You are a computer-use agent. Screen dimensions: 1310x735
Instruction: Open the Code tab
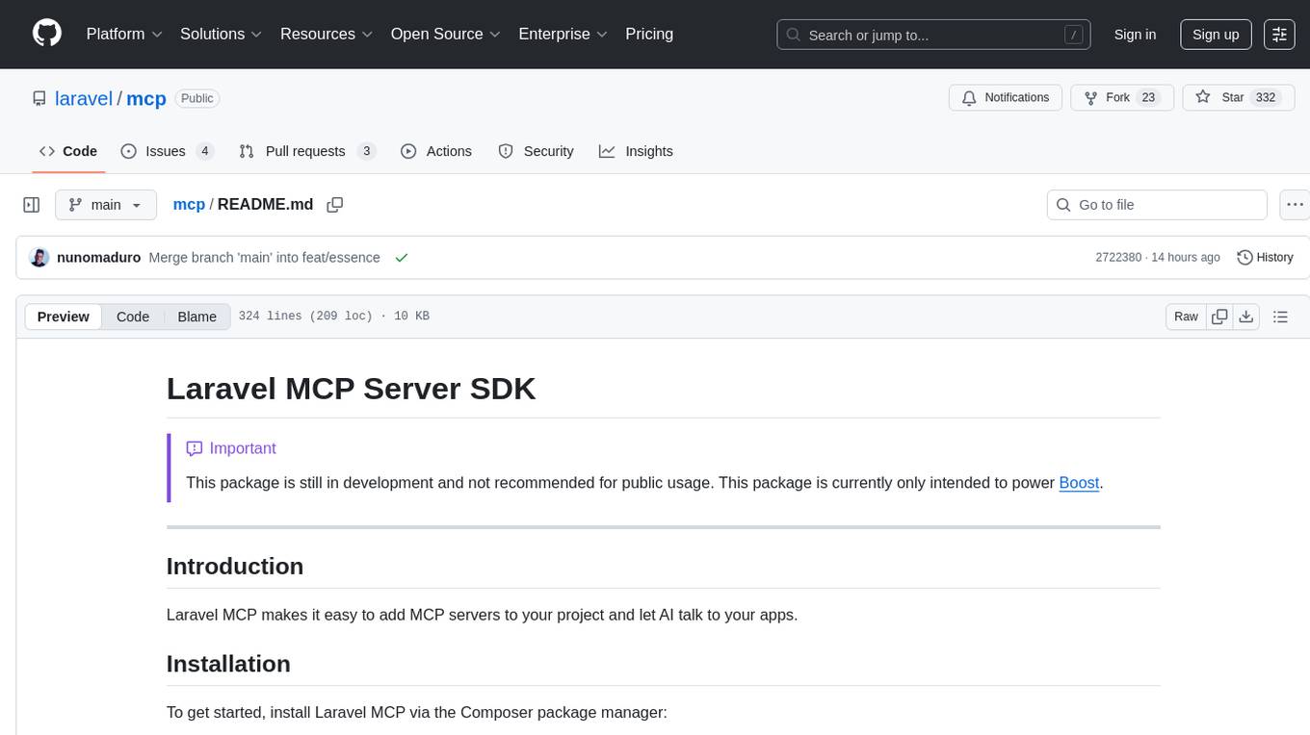tap(67, 151)
